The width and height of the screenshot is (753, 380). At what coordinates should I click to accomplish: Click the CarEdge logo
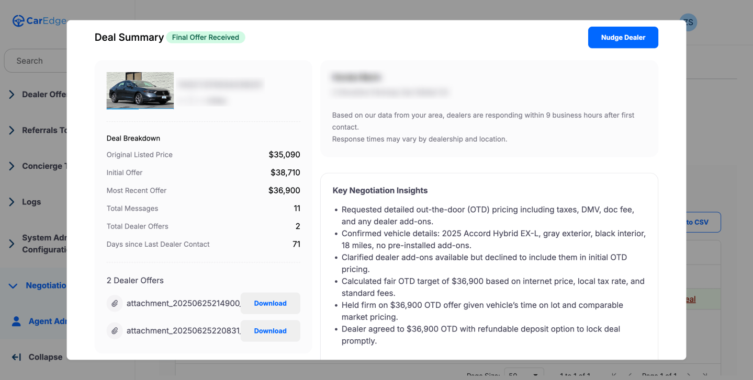39,21
